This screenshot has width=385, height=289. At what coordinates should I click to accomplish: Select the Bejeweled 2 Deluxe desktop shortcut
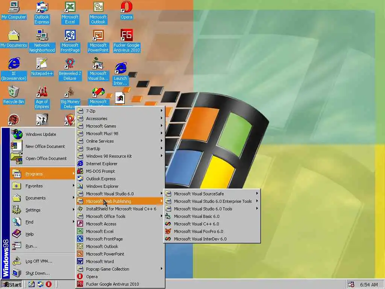point(70,69)
